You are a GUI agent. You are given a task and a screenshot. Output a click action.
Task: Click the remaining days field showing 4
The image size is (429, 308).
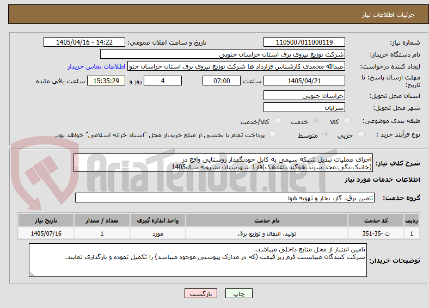[163, 81]
